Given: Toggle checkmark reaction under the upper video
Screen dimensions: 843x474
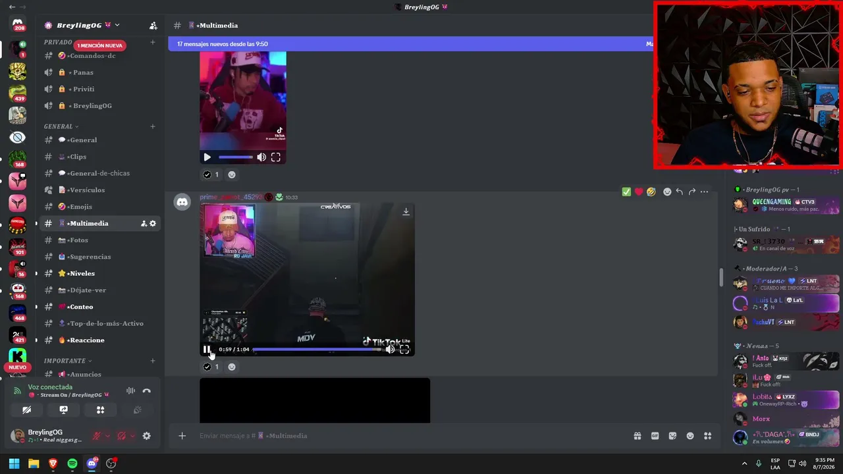Looking at the screenshot, I should coord(211,174).
